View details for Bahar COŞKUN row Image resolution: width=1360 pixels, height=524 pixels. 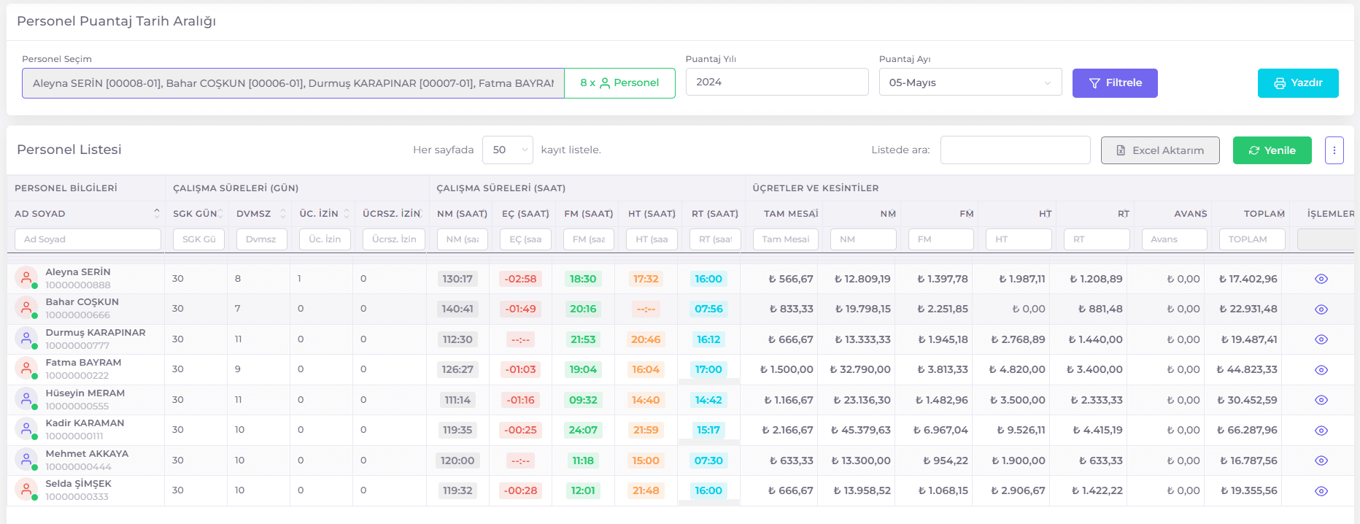coord(1321,309)
